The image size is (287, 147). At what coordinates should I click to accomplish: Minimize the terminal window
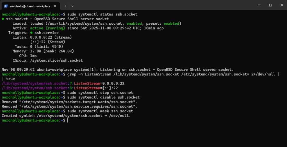coord(258,5)
